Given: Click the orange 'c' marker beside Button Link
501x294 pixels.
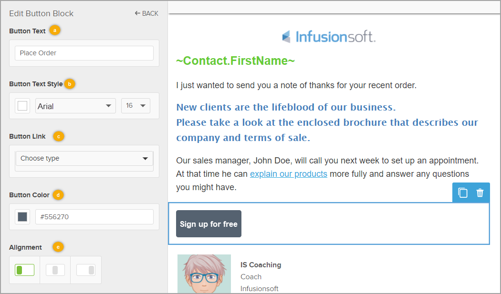Looking at the screenshot, I should point(58,136).
